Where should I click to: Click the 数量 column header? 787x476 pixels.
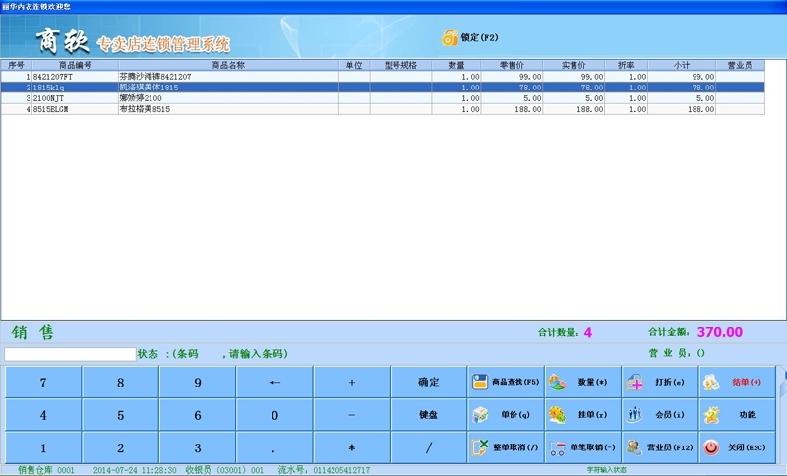point(456,65)
